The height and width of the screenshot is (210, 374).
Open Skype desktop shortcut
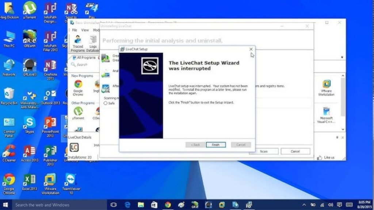coord(30,125)
